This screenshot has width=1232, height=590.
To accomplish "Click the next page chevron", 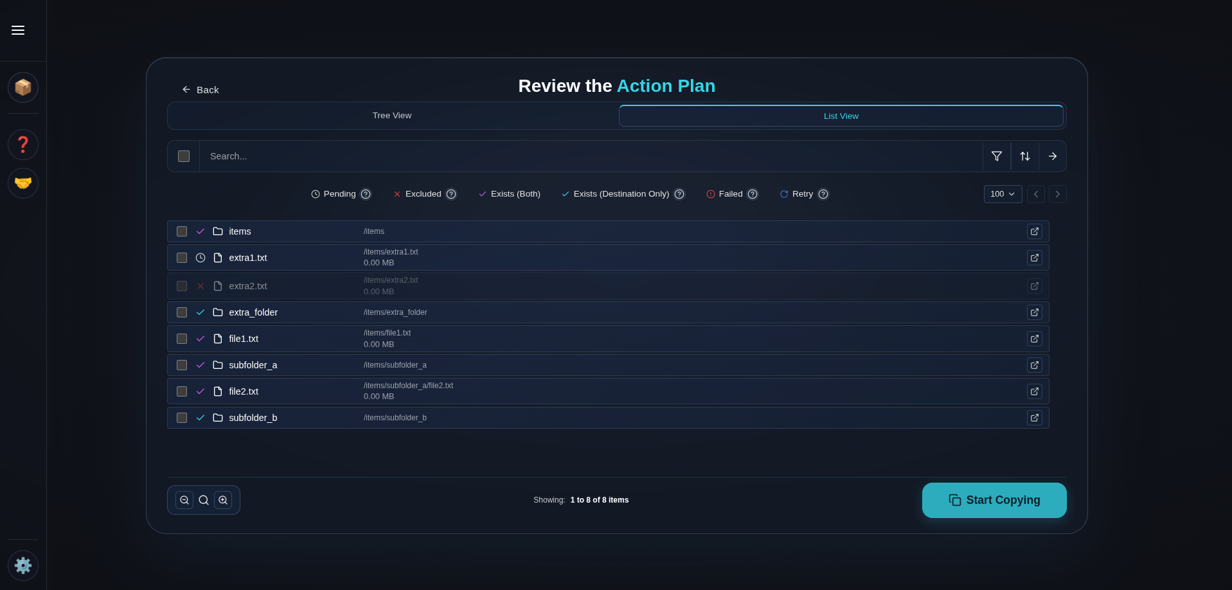I will 1058,194.
